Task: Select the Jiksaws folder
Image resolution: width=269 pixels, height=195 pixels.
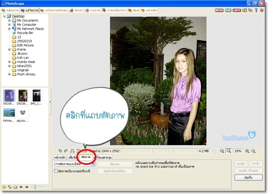Action: tap(22, 54)
